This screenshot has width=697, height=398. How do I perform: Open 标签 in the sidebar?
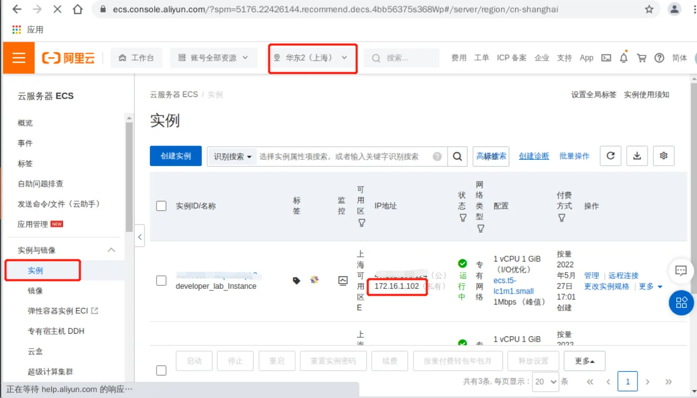tap(25, 163)
